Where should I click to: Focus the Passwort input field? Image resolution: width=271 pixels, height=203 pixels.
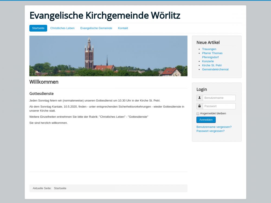[x=219, y=106]
